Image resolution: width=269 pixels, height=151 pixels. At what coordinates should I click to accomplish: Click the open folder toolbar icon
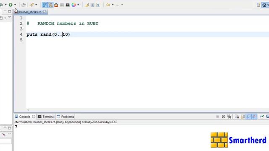pos(24,5)
